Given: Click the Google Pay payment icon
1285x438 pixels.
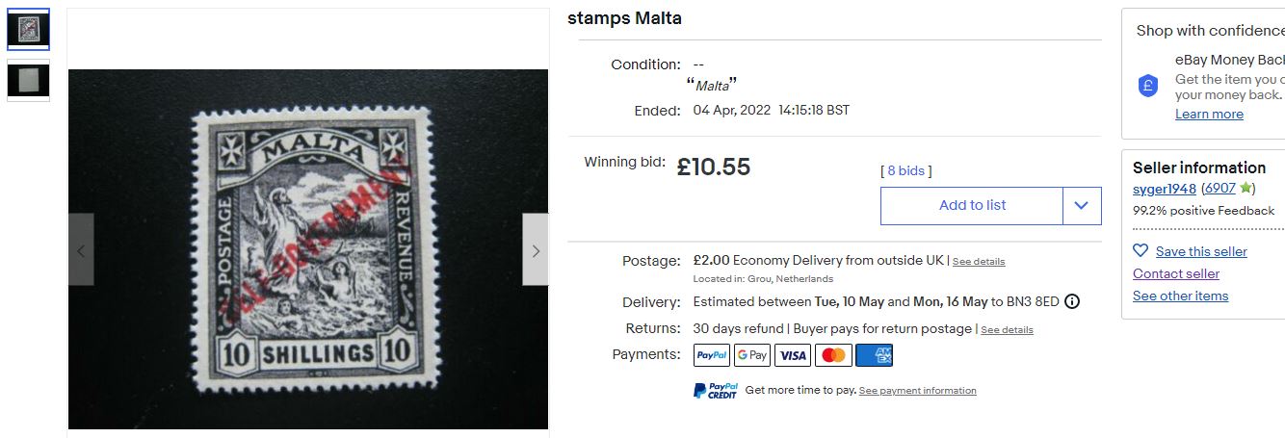Looking at the screenshot, I should tap(752, 355).
